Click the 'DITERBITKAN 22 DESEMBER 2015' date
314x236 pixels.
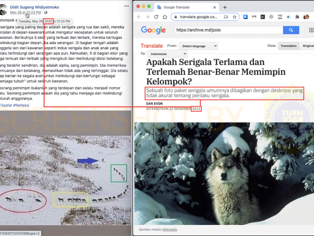(173, 109)
